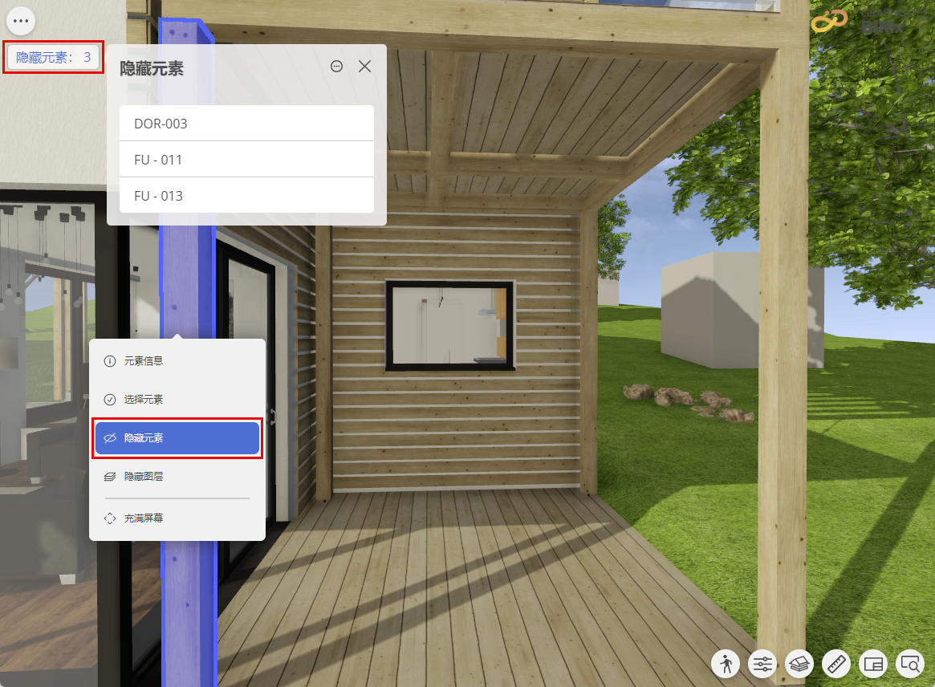Open the three-dot main menu button
The height and width of the screenshot is (687, 935).
(x=21, y=21)
